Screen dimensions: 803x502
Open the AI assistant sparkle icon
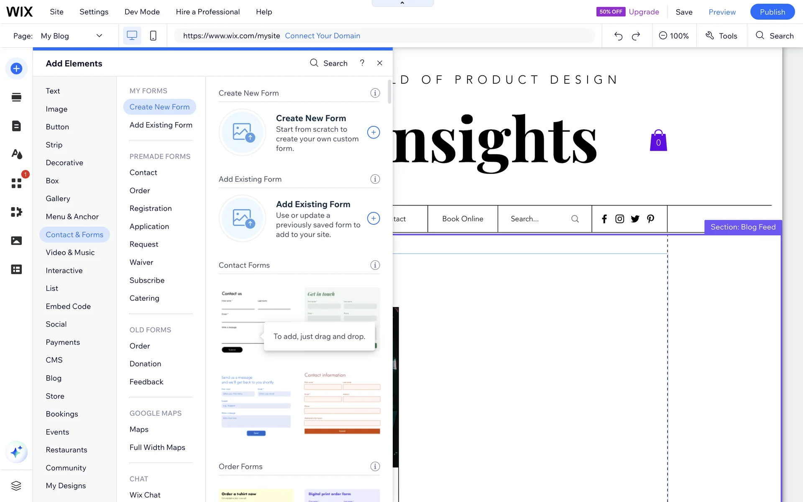click(16, 452)
